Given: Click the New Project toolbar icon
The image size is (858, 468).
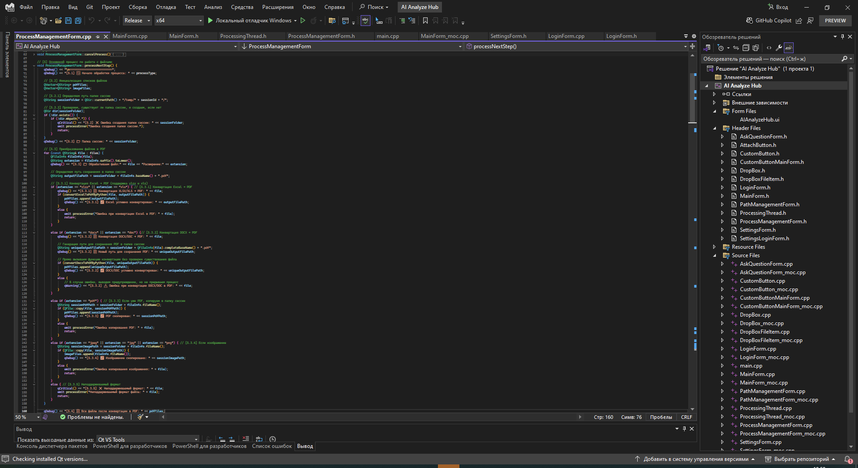Looking at the screenshot, I should pyautogui.click(x=43, y=21).
